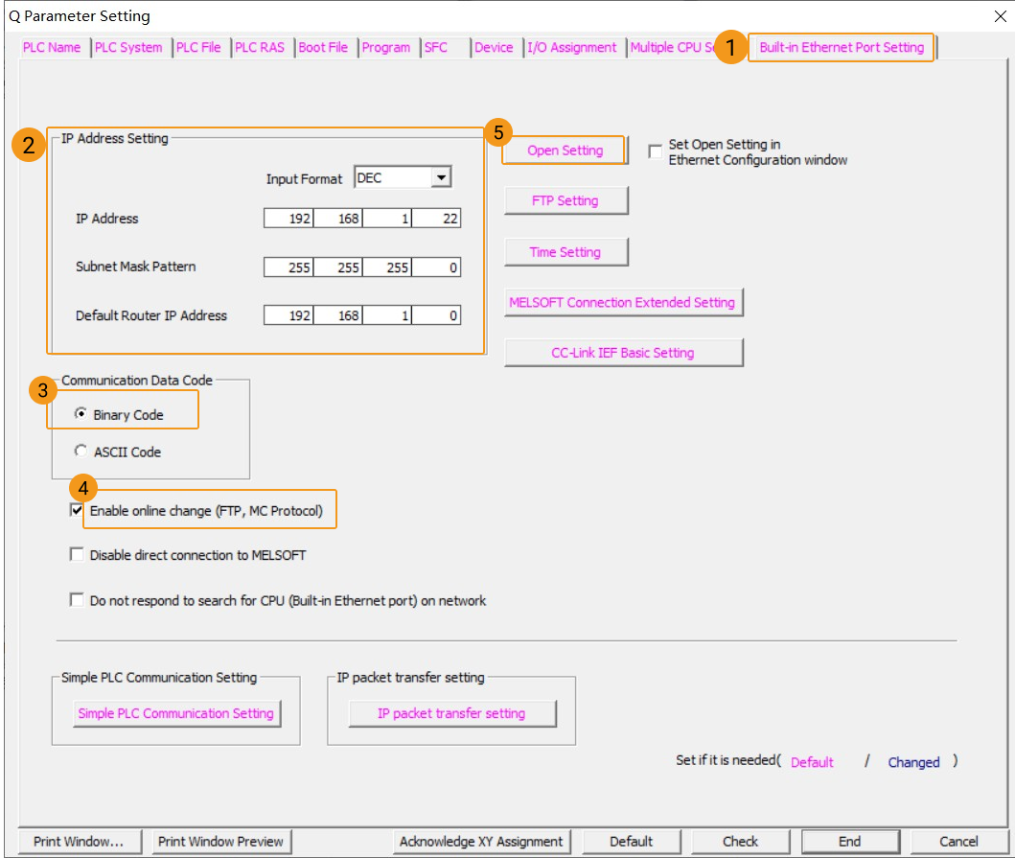This screenshot has width=1015, height=858.
Task: Open the FTP Setting dialog
Action: (565, 200)
